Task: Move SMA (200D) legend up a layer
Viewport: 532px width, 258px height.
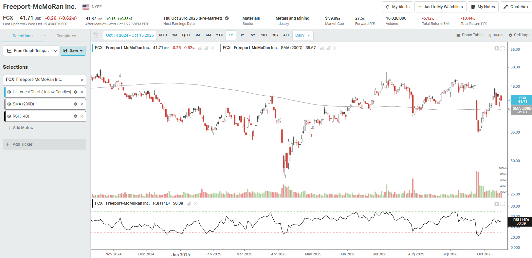Action: (322, 48)
